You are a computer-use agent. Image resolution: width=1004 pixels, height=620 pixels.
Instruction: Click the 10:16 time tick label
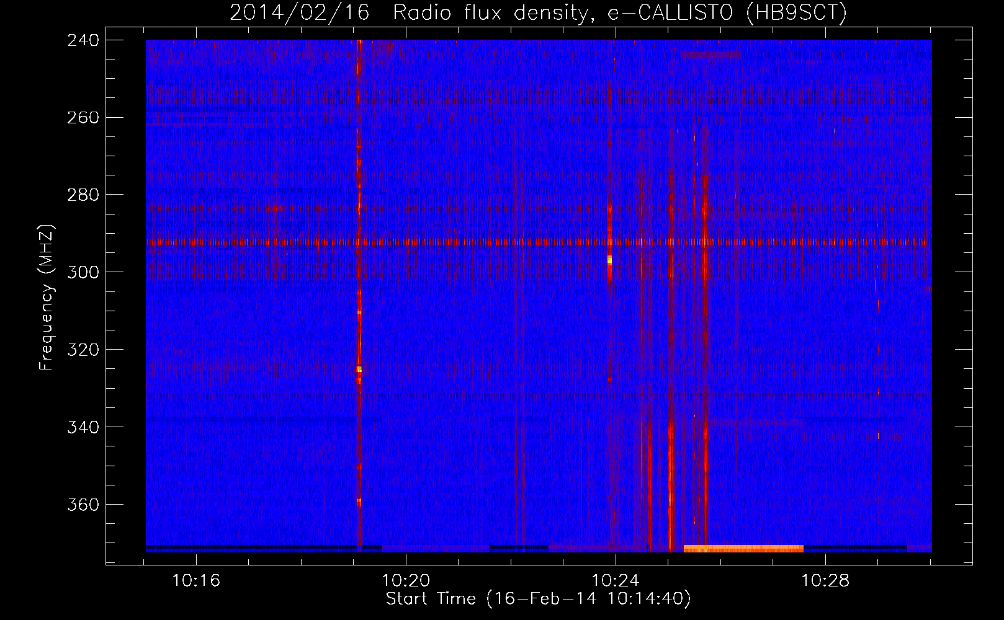point(196,581)
